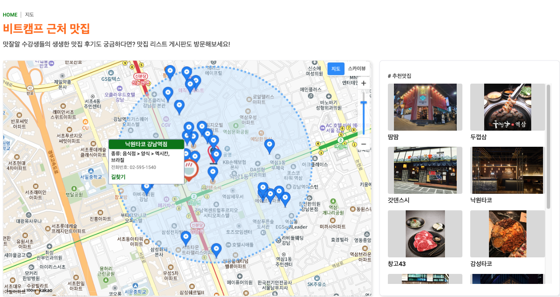Screen dimensions: 560x297
Task: Open the 감성타코 food photo
Action: (x=507, y=234)
